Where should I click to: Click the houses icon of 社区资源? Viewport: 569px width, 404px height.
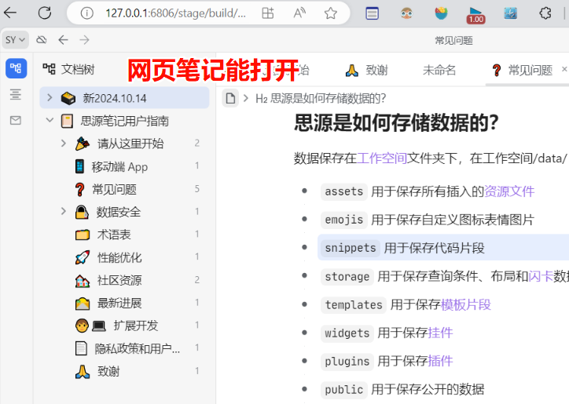(x=83, y=280)
